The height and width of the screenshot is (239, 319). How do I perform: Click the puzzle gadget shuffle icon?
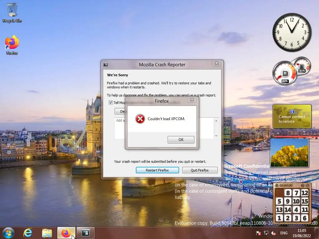point(307,185)
